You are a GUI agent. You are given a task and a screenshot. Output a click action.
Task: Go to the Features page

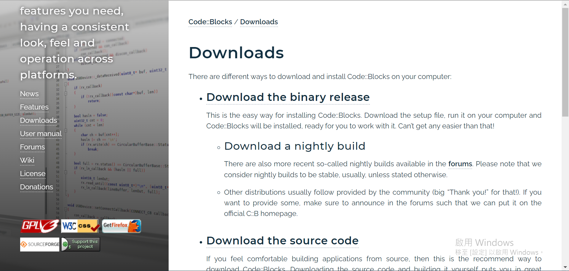coord(34,107)
